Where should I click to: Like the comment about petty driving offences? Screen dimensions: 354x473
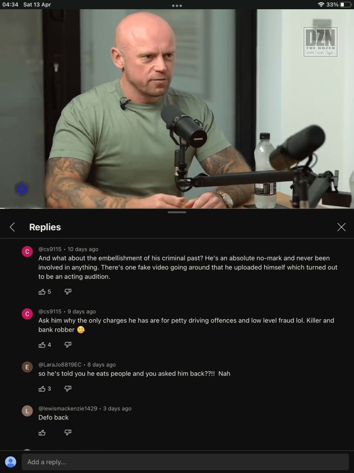(x=42, y=345)
